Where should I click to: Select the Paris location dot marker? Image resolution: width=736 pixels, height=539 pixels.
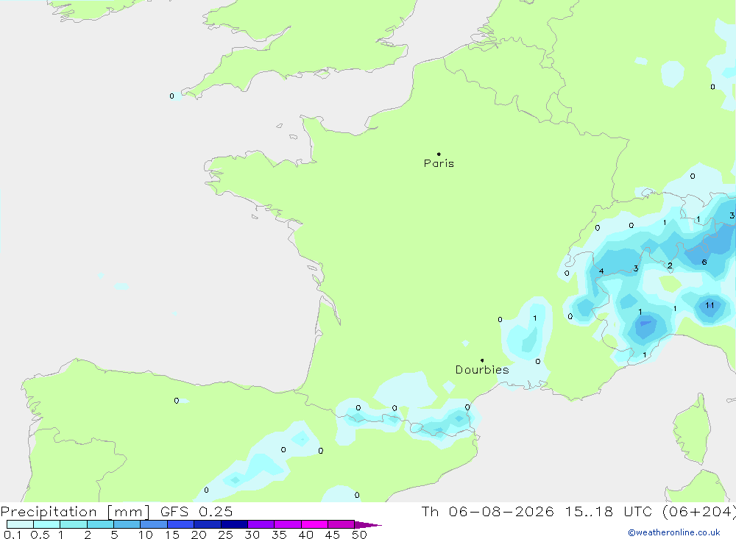[x=439, y=154]
